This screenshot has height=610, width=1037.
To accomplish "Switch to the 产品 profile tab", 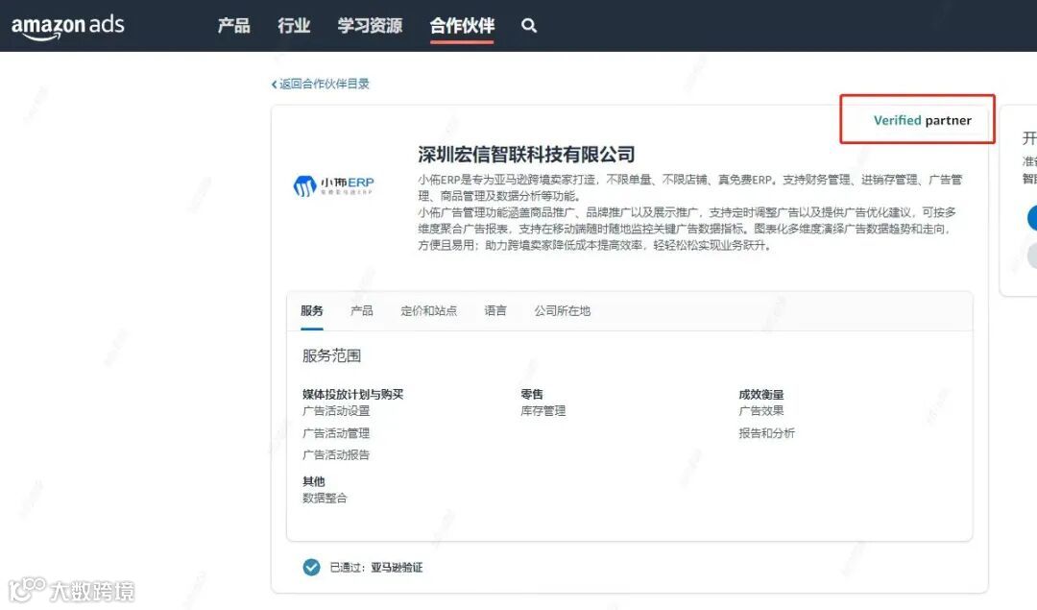I will [x=362, y=311].
